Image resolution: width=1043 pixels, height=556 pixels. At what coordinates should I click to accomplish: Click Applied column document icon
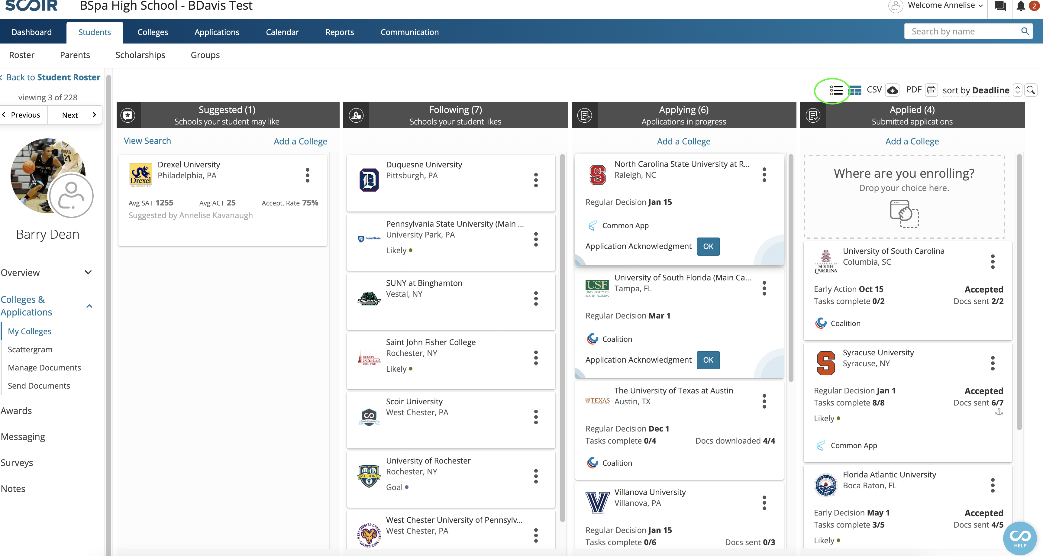813,115
